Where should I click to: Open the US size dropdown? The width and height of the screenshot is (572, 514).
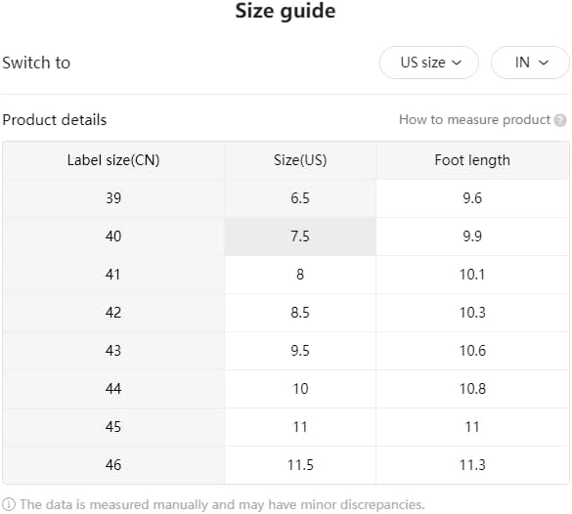tap(429, 63)
